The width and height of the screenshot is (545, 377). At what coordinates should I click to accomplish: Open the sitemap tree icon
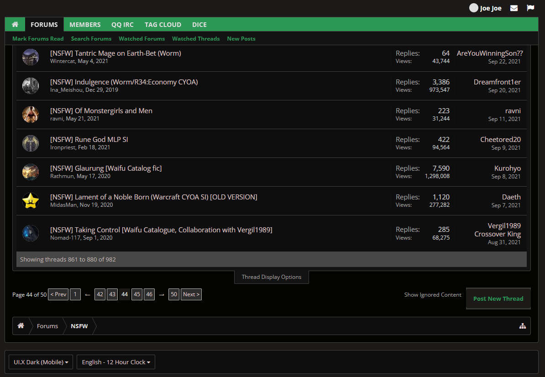[x=523, y=326]
